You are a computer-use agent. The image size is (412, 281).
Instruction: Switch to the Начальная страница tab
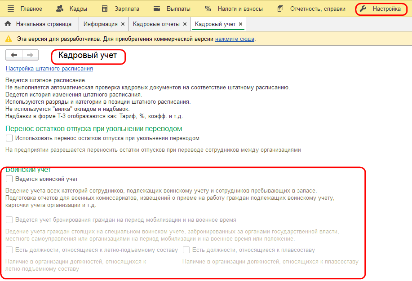44,24
